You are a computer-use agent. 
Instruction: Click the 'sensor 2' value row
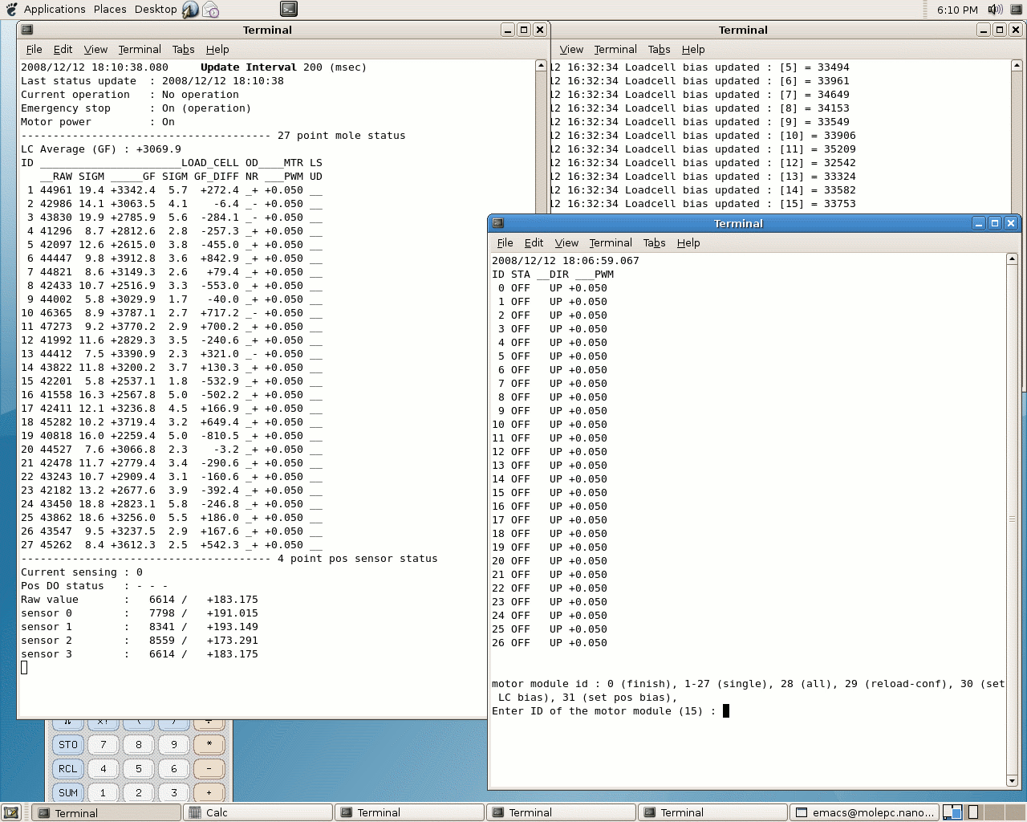(140, 641)
